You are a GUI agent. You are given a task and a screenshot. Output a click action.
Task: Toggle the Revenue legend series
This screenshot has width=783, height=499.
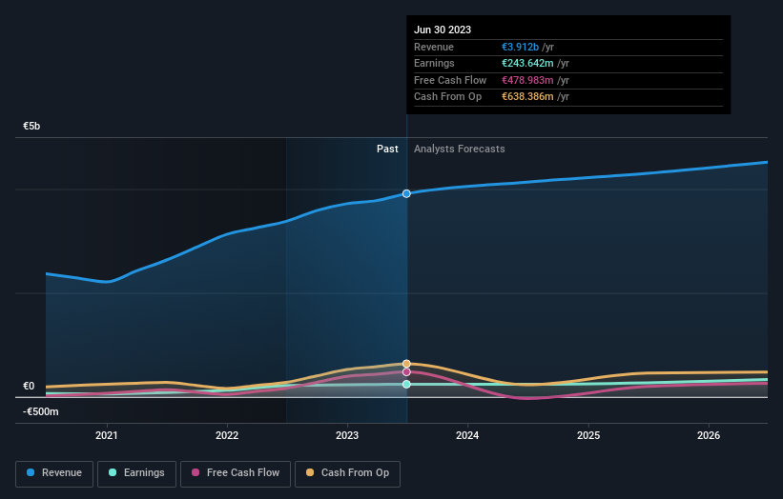(x=54, y=473)
